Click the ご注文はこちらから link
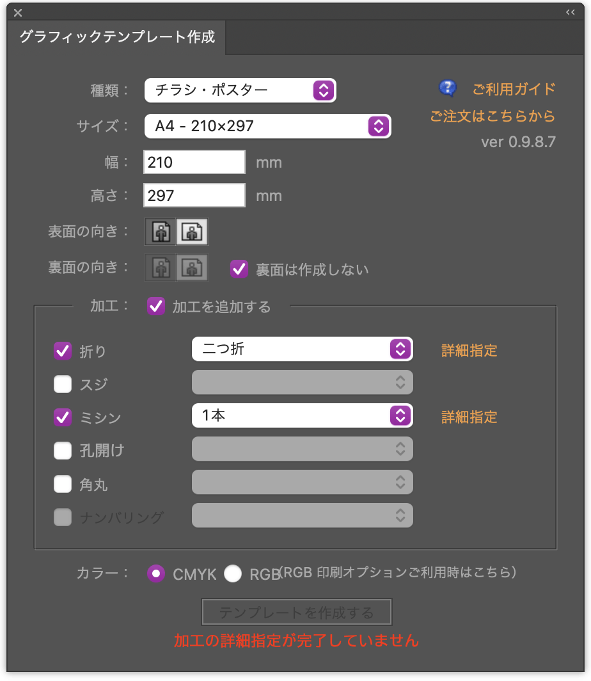Image resolution: width=591 pixels, height=681 pixels. pyautogui.click(x=492, y=116)
